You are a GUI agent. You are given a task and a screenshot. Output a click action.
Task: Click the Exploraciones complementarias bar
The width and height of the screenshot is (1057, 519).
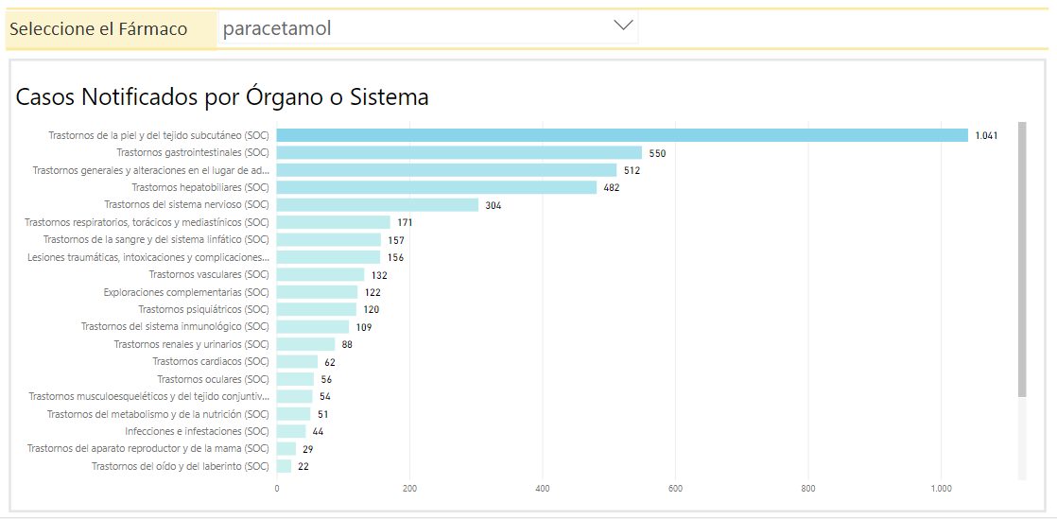(x=317, y=292)
